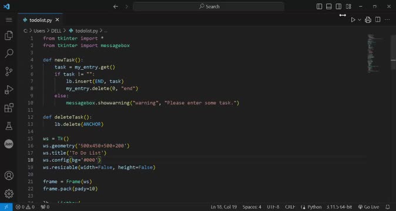The height and width of the screenshot is (211, 396).
Task: Open the notifications bell
Action: (x=387, y=207)
